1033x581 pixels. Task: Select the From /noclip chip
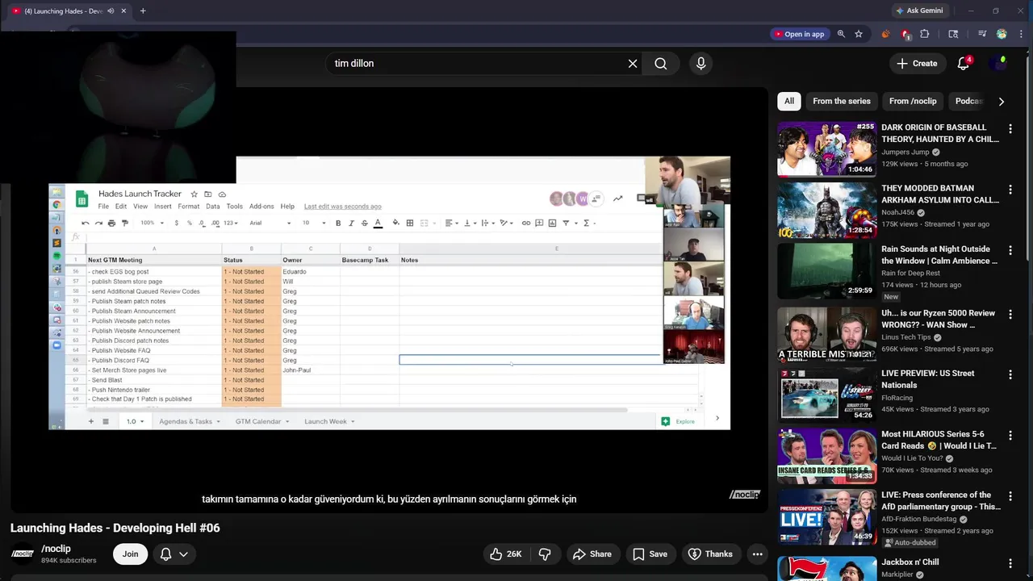click(x=913, y=101)
